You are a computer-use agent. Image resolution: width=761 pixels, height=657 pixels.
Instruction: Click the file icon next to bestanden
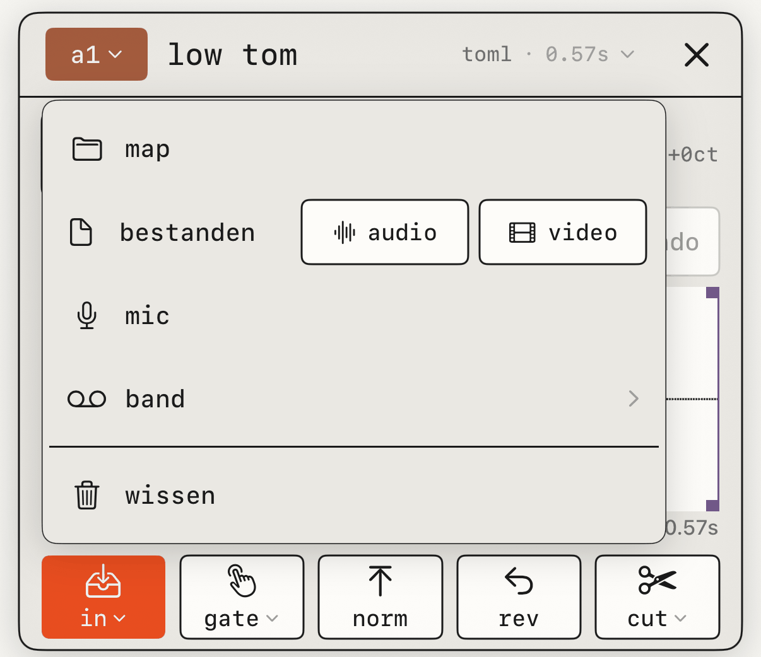click(81, 233)
